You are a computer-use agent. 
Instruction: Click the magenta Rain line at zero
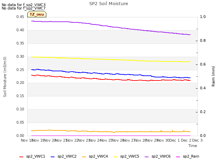(111, 135)
